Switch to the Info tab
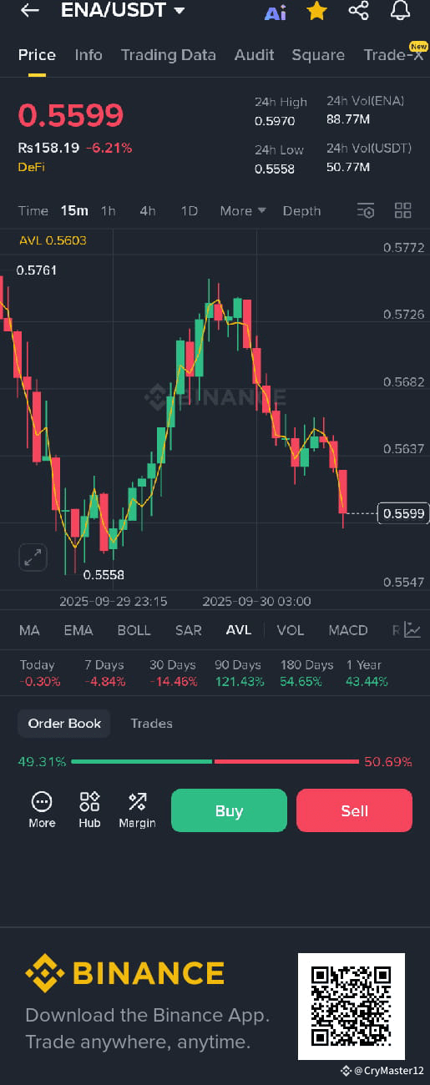 point(89,55)
